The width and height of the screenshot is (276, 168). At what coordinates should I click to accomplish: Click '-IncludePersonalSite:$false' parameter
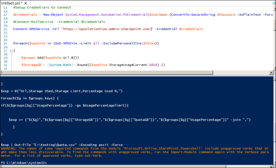tap(128, 43)
